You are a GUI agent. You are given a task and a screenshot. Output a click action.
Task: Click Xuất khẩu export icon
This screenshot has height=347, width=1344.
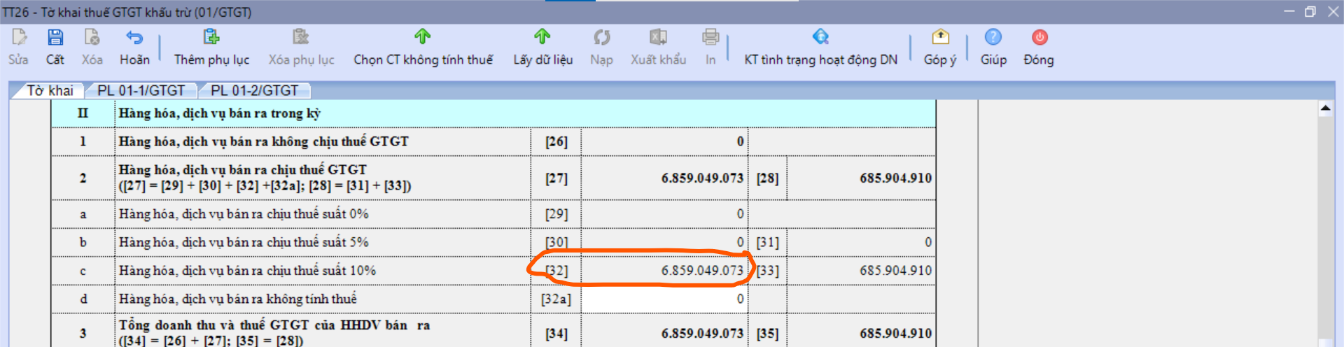click(x=658, y=38)
